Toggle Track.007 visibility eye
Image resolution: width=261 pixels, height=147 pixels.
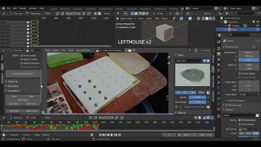tap(204, 61)
